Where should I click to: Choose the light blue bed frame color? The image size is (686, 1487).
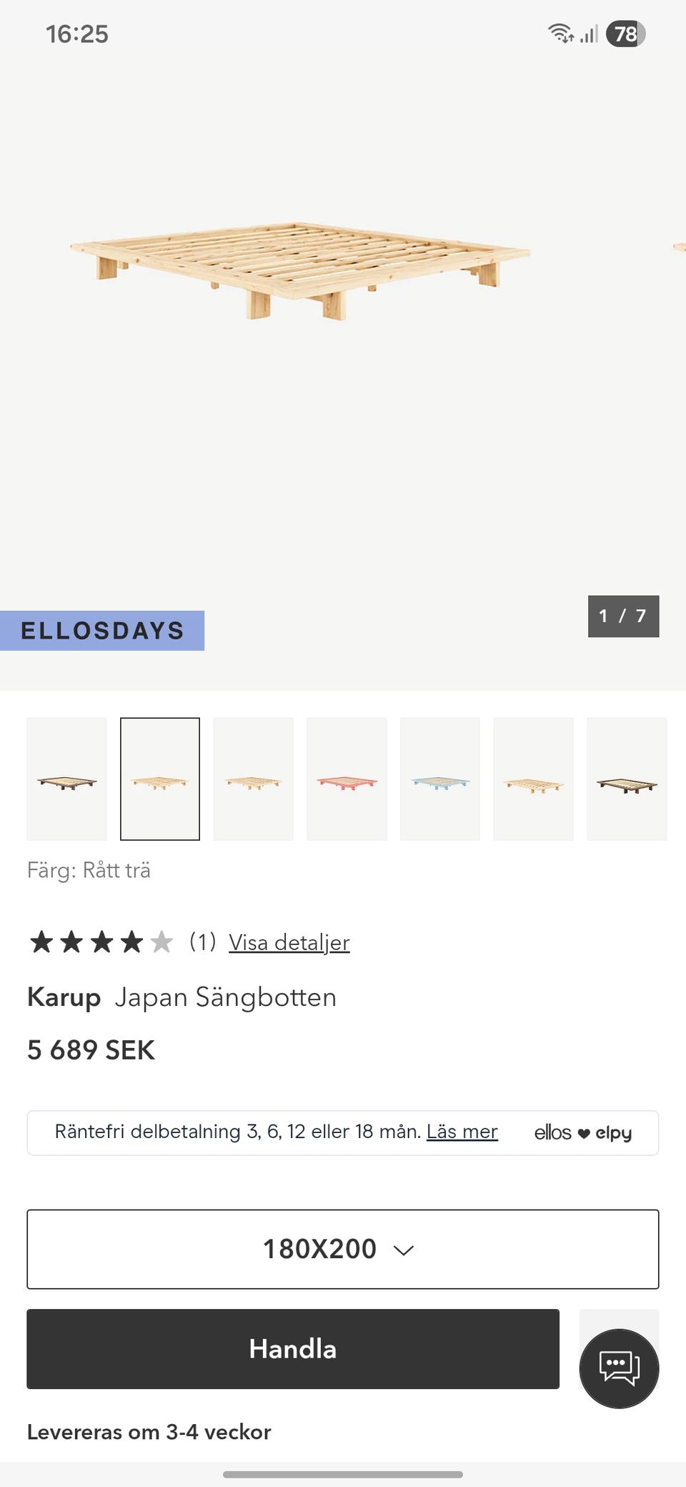(x=440, y=779)
